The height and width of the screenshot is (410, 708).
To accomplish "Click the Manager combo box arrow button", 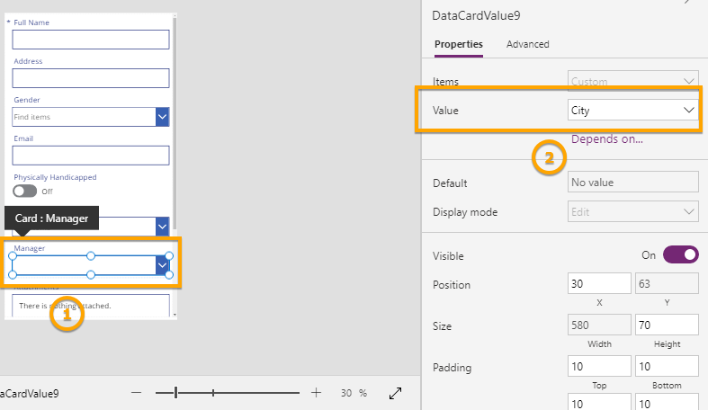I will [162, 264].
